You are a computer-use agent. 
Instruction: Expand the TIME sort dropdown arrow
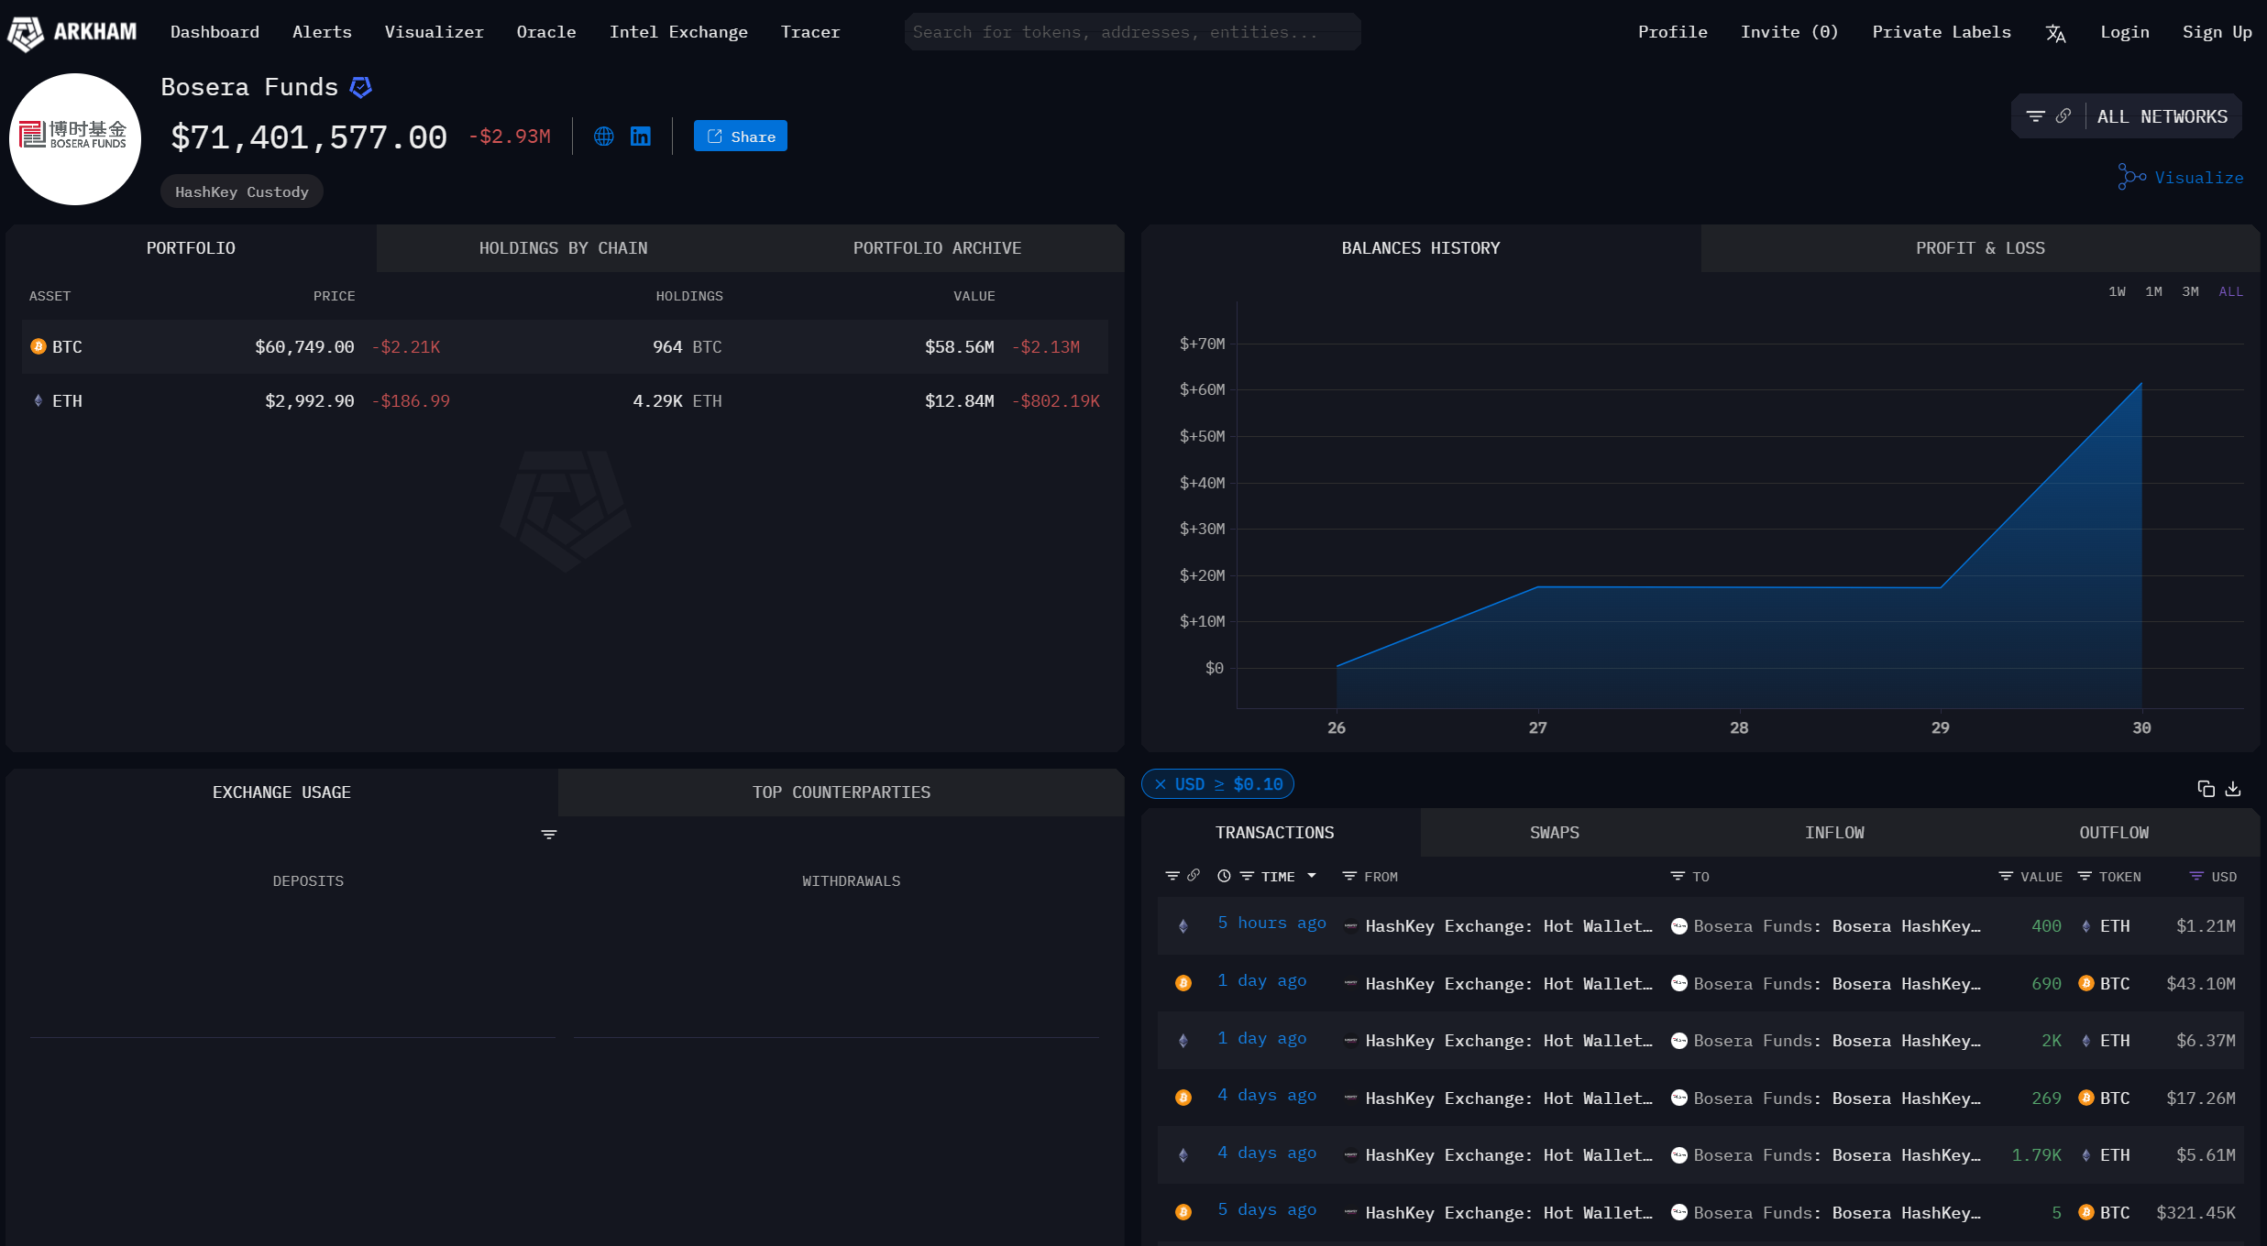[1312, 876]
